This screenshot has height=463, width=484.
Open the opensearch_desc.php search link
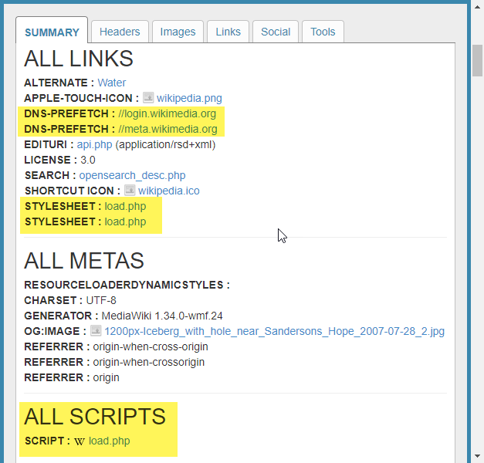tap(132, 175)
